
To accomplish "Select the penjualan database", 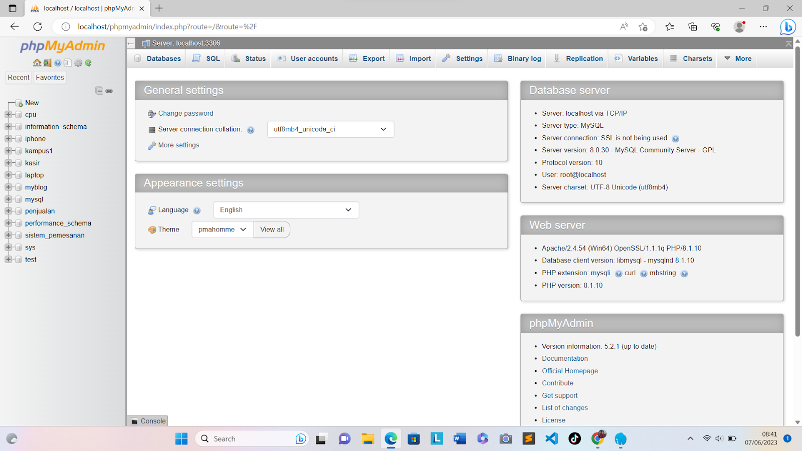I will click(40, 211).
